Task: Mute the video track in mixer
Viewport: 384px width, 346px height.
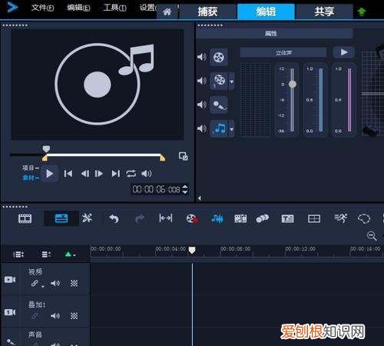Action: click(202, 57)
